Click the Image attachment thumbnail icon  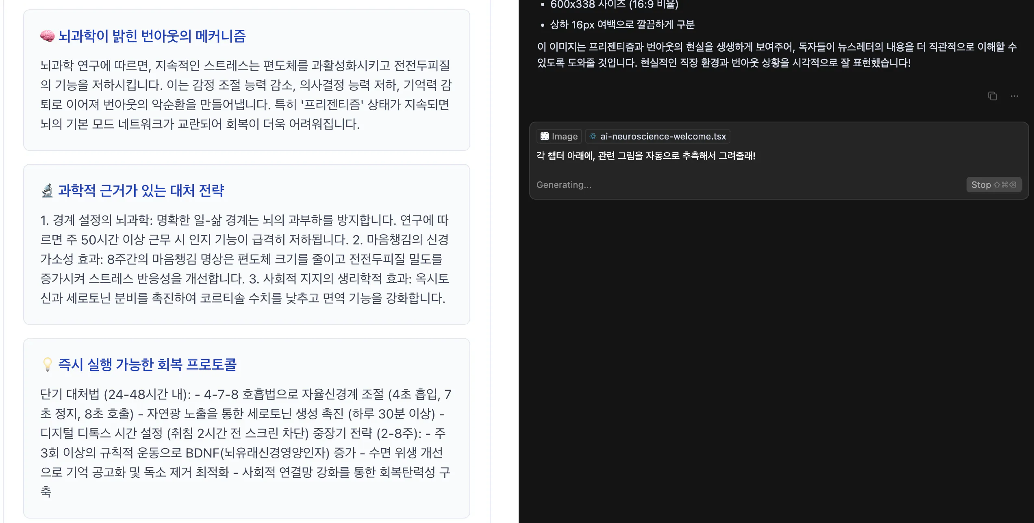pos(545,136)
